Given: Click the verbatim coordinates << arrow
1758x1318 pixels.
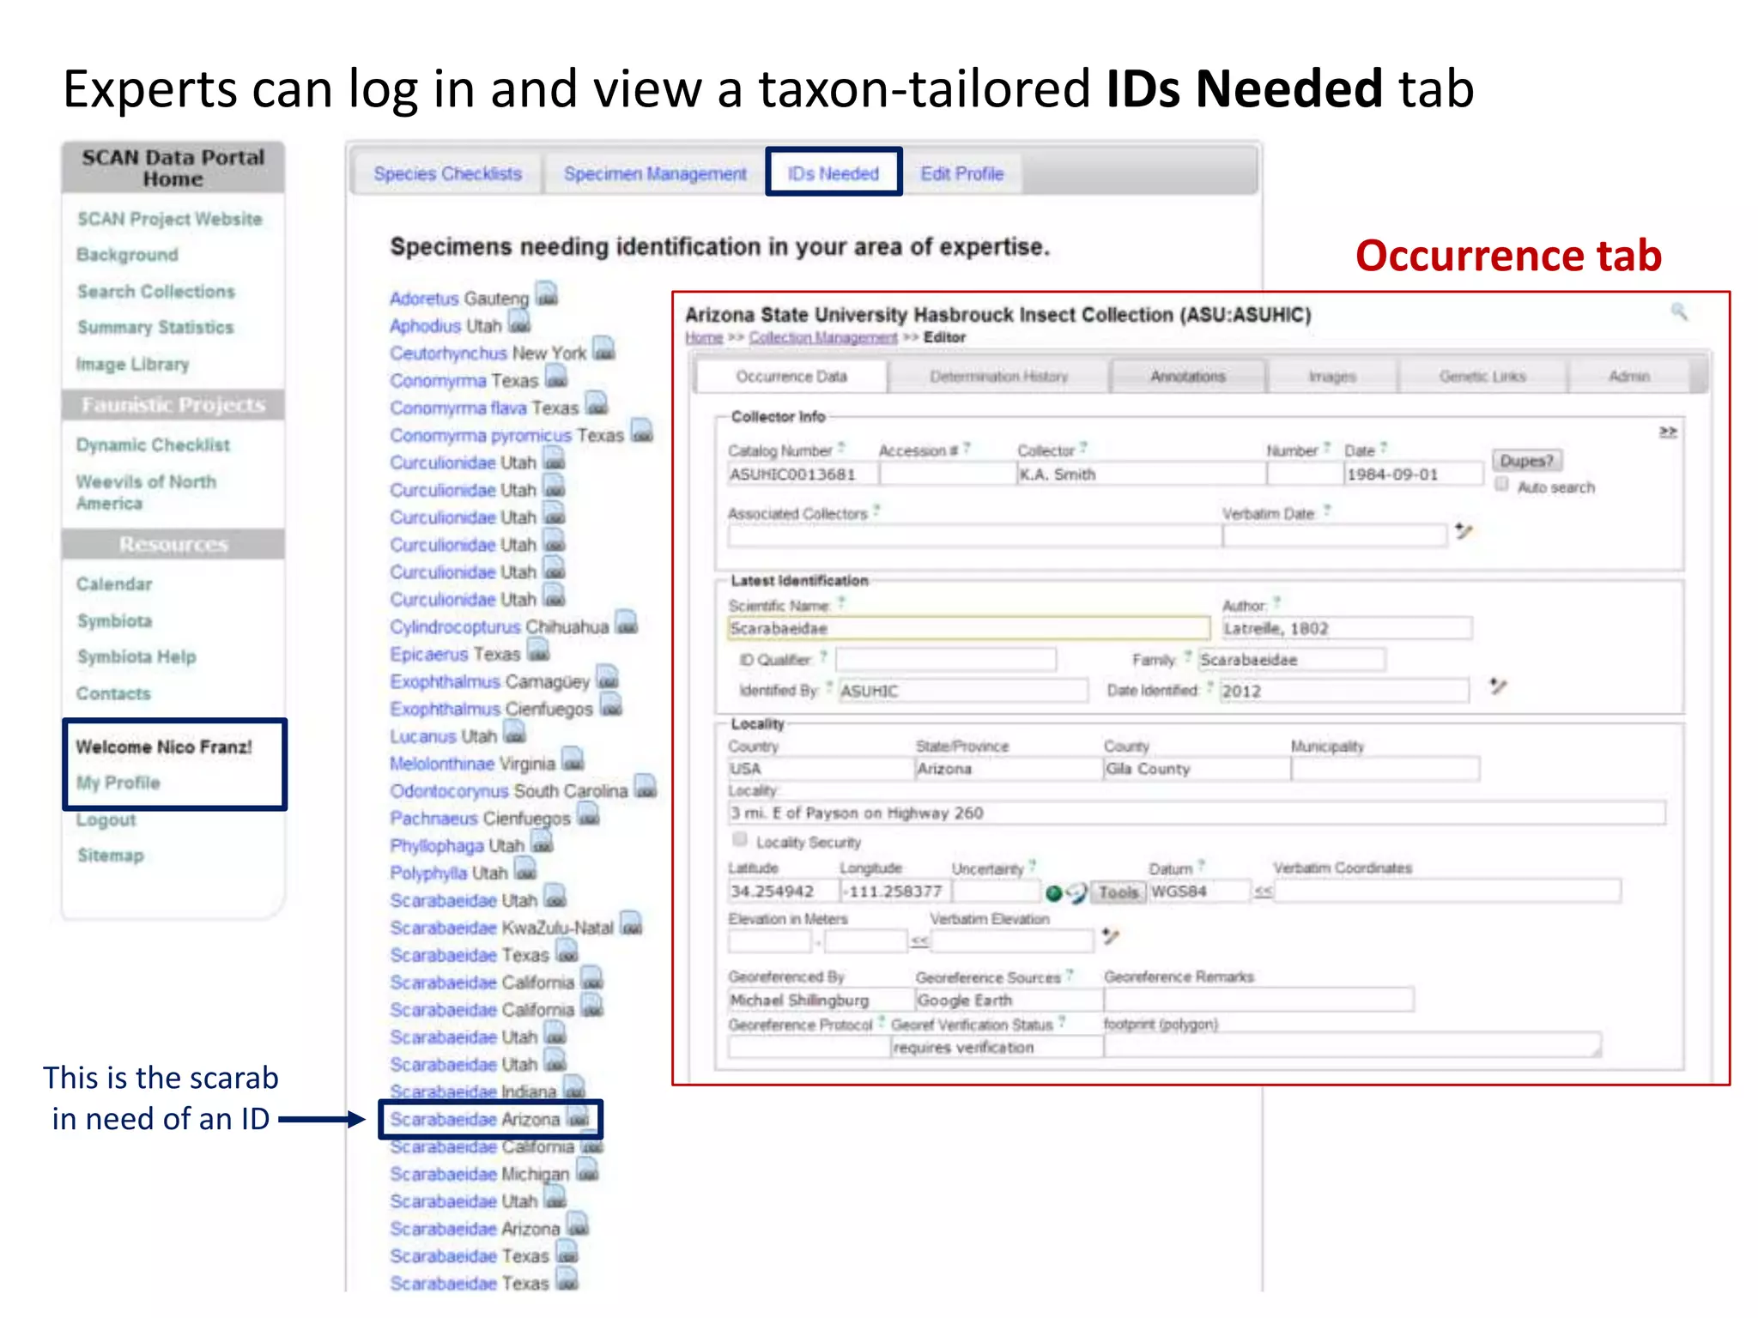Looking at the screenshot, I should (x=1263, y=892).
